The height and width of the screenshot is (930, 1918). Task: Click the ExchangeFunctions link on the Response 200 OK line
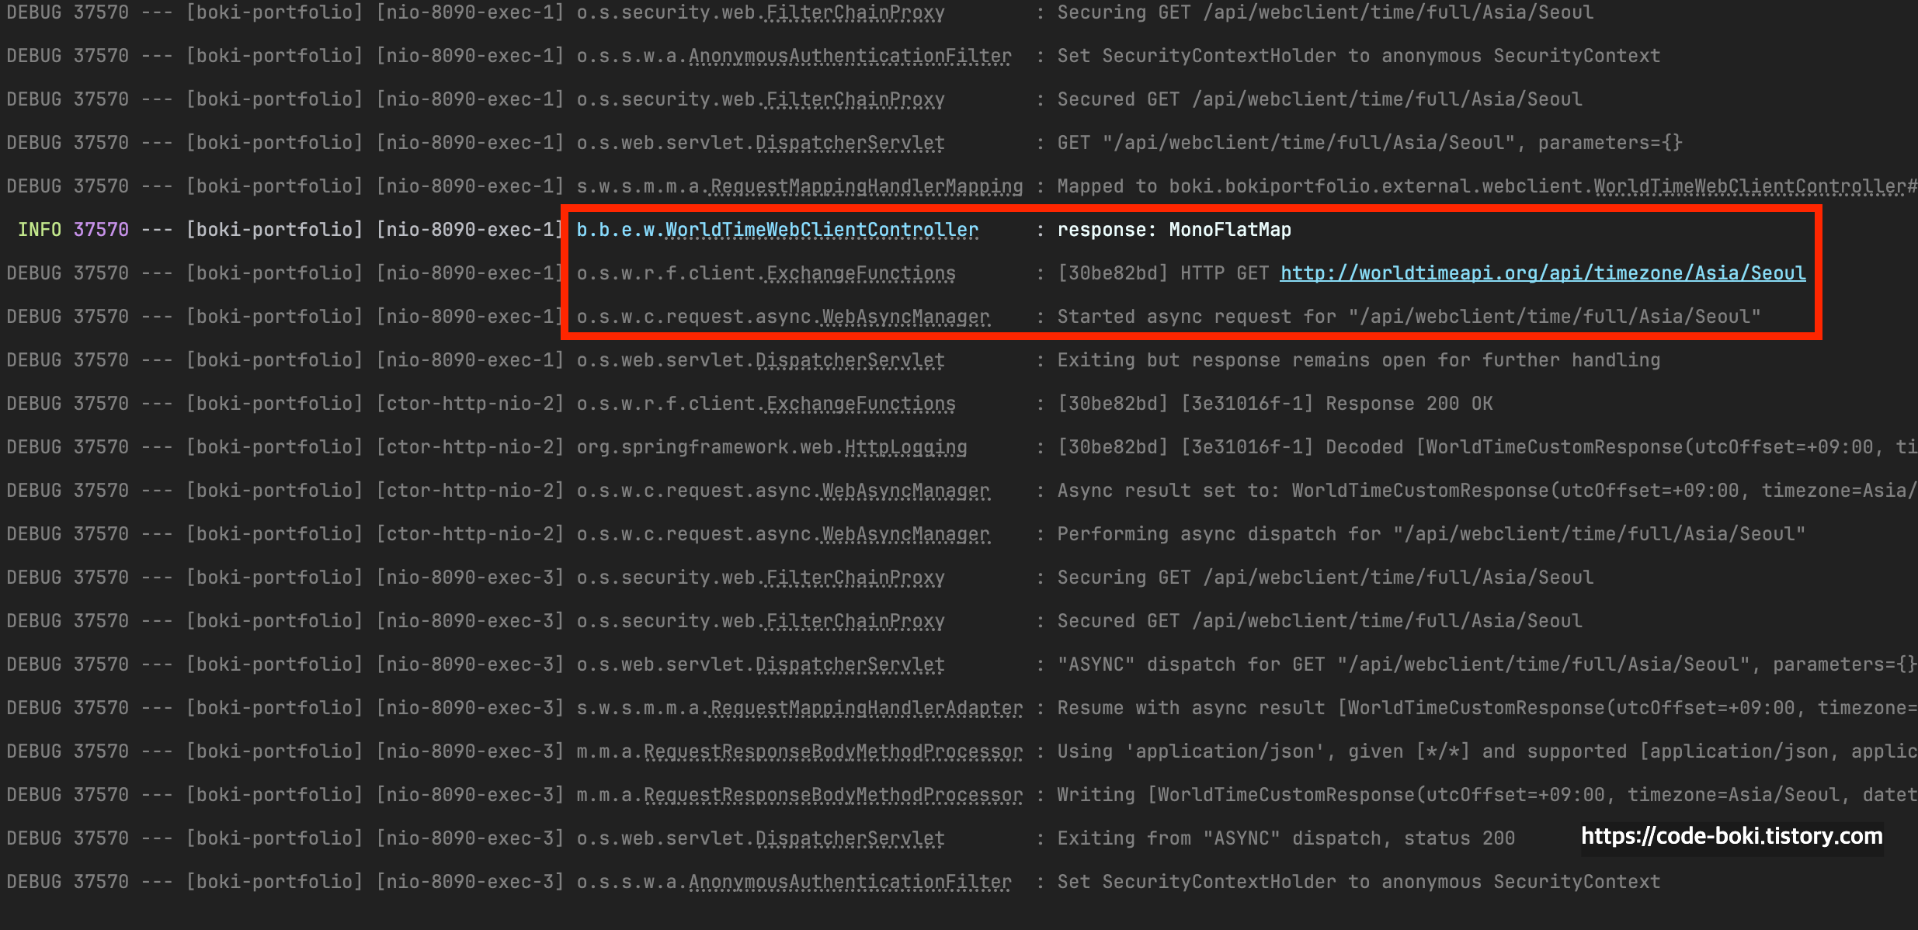tap(860, 404)
